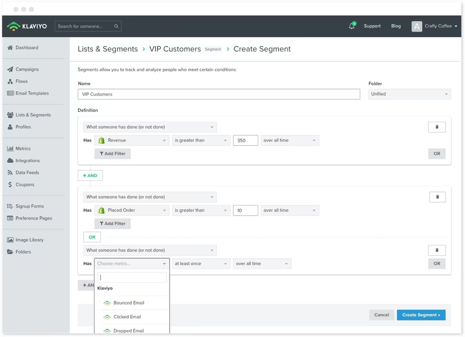This screenshot has height=337, width=465.
Task: Delete the Choose metric condition trash icon
Action: [437, 250]
